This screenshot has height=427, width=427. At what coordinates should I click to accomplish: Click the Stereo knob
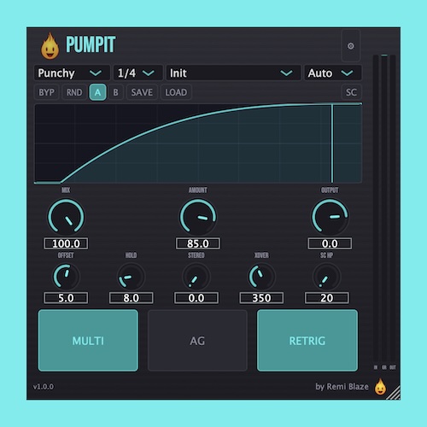click(x=196, y=277)
